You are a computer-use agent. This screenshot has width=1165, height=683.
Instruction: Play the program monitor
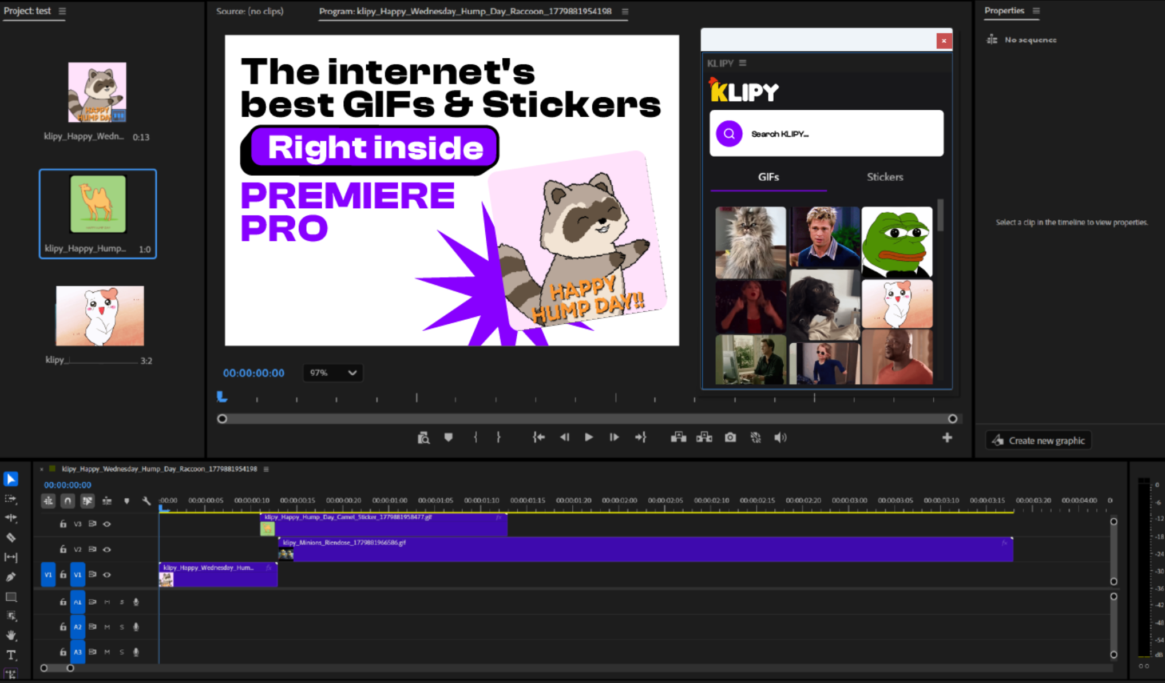coord(589,438)
